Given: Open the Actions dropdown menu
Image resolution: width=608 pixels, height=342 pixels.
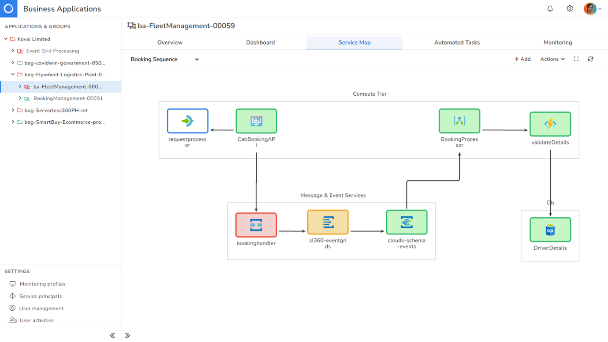Looking at the screenshot, I should (552, 59).
